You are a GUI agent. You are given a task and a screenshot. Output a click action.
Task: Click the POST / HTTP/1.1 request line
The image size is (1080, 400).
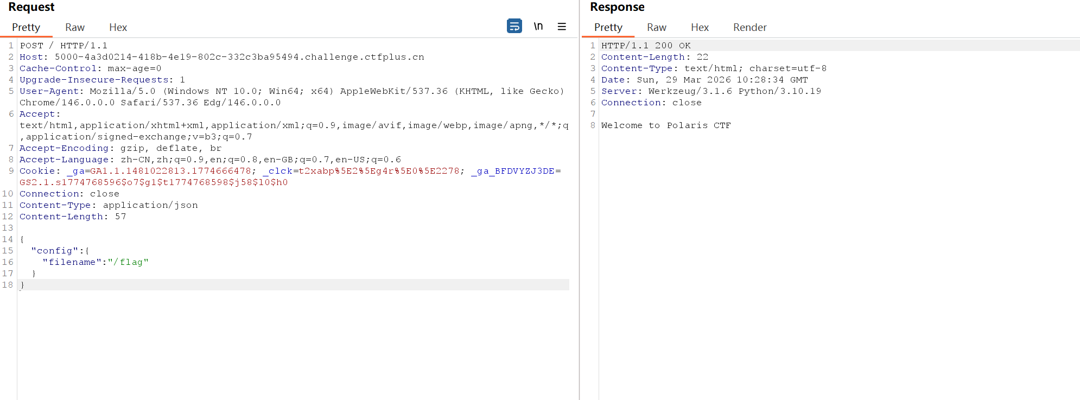click(x=63, y=46)
